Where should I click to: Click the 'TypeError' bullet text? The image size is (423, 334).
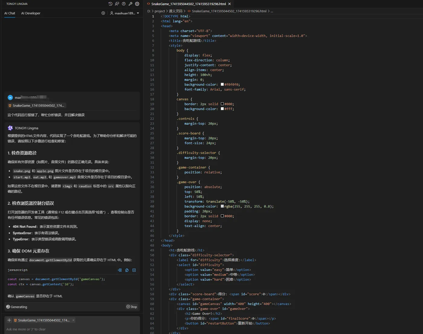(21, 239)
